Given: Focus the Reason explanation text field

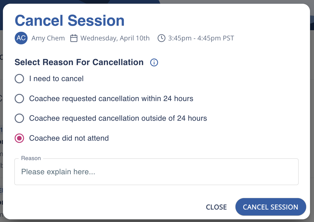Looking at the screenshot, I should [156, 172].
